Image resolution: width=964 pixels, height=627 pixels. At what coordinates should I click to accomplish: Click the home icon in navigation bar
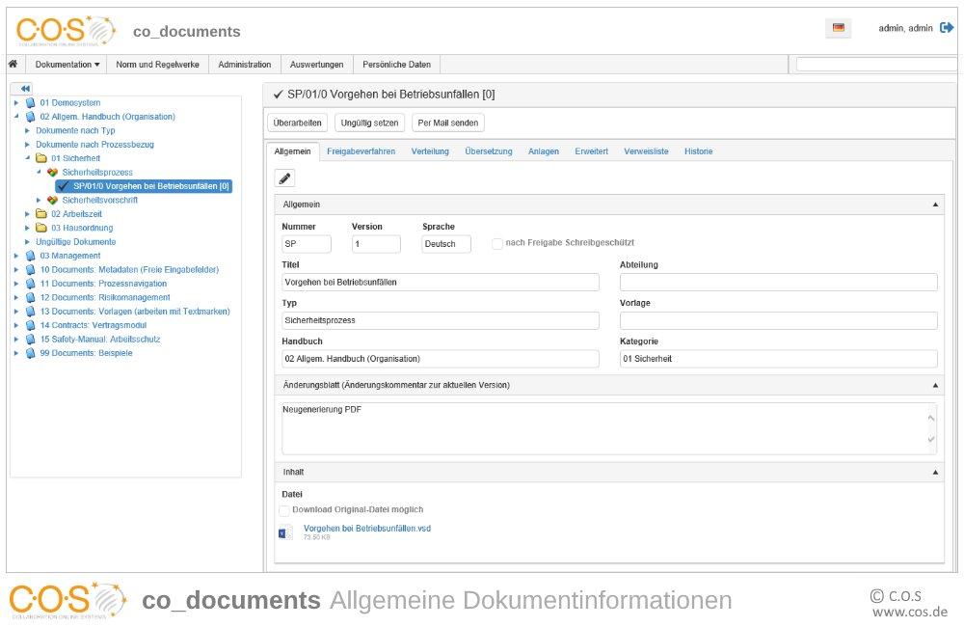pos(13,64)
